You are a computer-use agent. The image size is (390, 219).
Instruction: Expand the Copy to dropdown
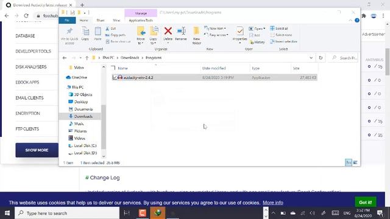[153, 43]
